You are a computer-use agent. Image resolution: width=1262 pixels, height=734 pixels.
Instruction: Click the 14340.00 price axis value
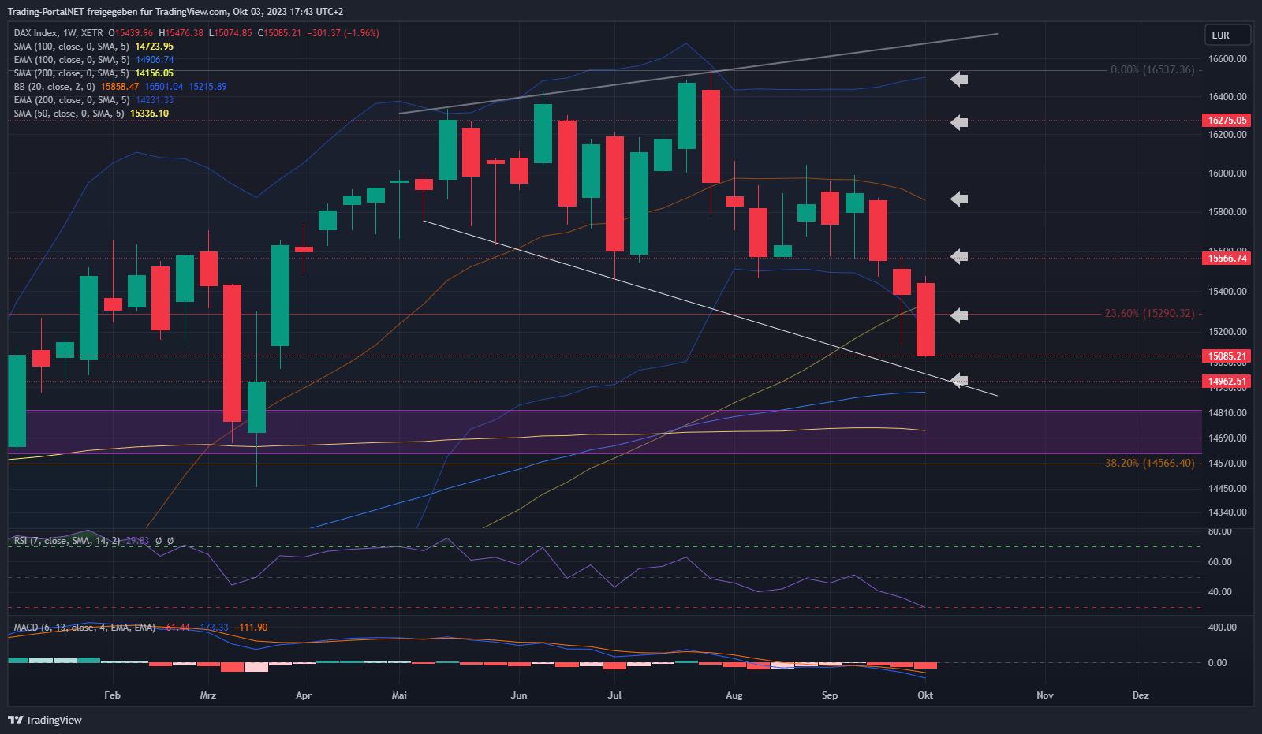coord(1227,512)
